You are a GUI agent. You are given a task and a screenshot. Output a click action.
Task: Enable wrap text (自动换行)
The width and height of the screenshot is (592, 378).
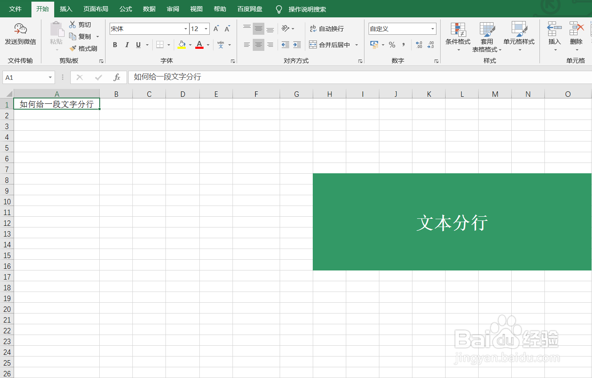pos(327,29)
